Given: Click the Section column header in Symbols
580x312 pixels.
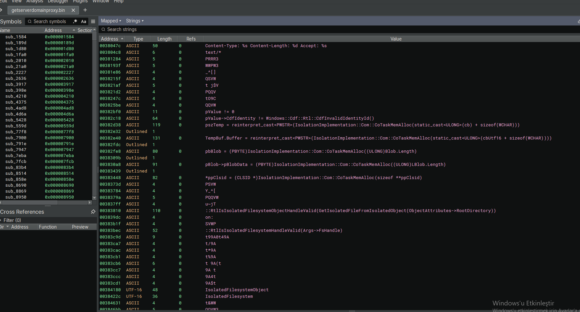Looking at the screenshot, I should coord(84,30).
